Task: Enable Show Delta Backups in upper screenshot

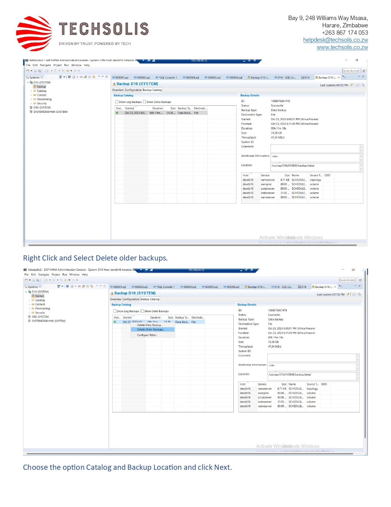Action: pos(144,102)
